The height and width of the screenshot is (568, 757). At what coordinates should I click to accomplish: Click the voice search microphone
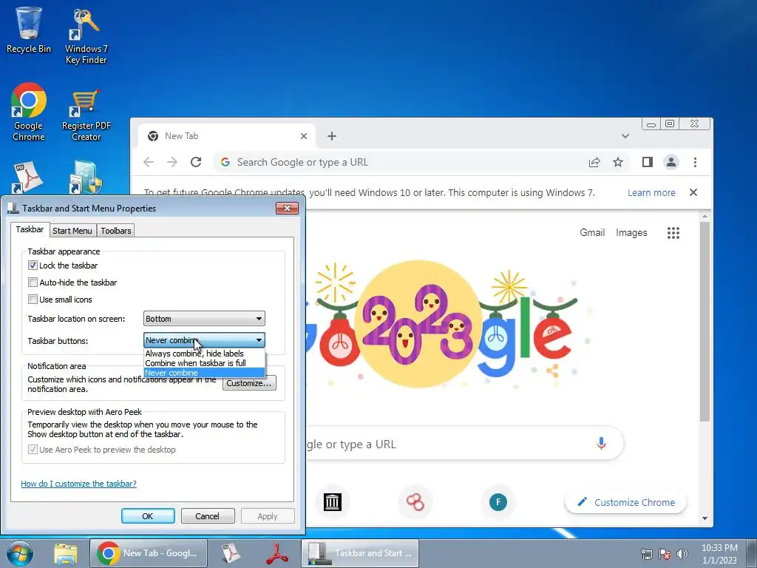click(601, 444)
